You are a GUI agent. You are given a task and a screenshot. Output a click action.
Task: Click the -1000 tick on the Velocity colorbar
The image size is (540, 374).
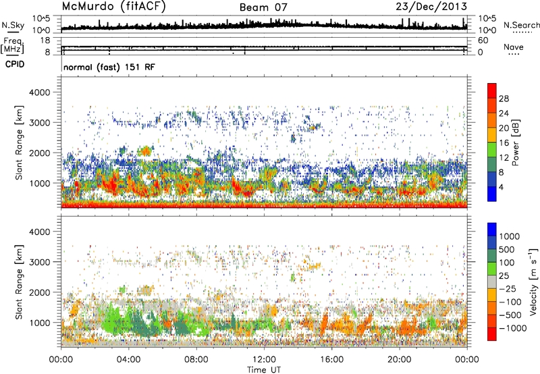(513, 328)
